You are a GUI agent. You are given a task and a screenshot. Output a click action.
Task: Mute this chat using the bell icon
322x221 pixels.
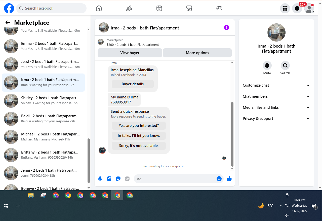tap(267, 65)
